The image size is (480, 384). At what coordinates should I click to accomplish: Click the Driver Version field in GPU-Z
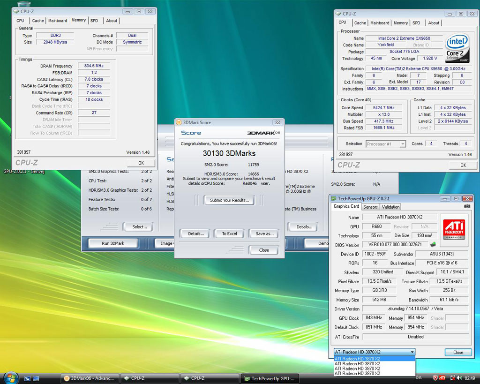tap(415, 309)
